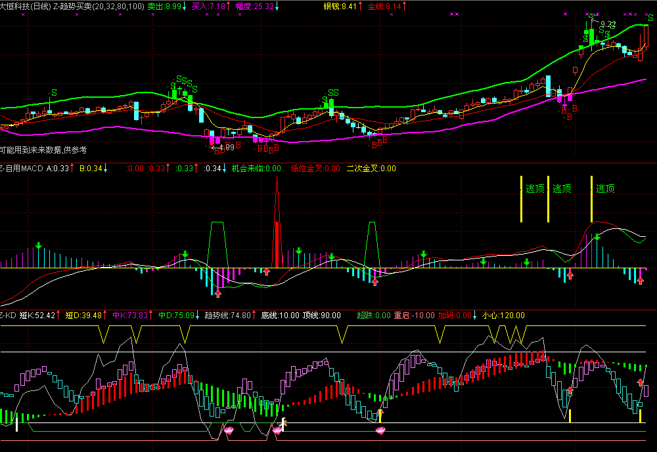Select the Z-KD indicator name
Image resolution: width=657 pixels, height=452 pixels.
(x=8, y=315)
